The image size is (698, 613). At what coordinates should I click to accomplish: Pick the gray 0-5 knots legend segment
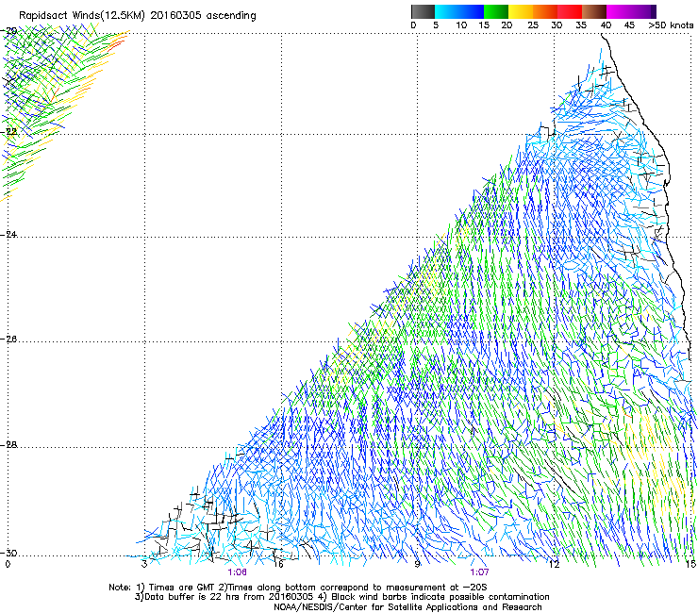[423, 11]
